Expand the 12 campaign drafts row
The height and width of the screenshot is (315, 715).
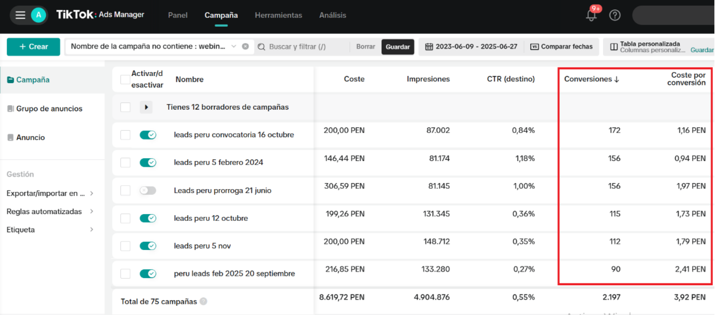point(146,107)
